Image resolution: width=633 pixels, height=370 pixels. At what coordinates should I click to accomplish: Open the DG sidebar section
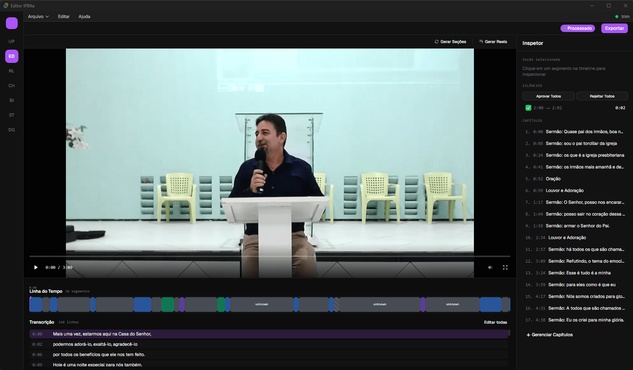(x=12, y=130)
